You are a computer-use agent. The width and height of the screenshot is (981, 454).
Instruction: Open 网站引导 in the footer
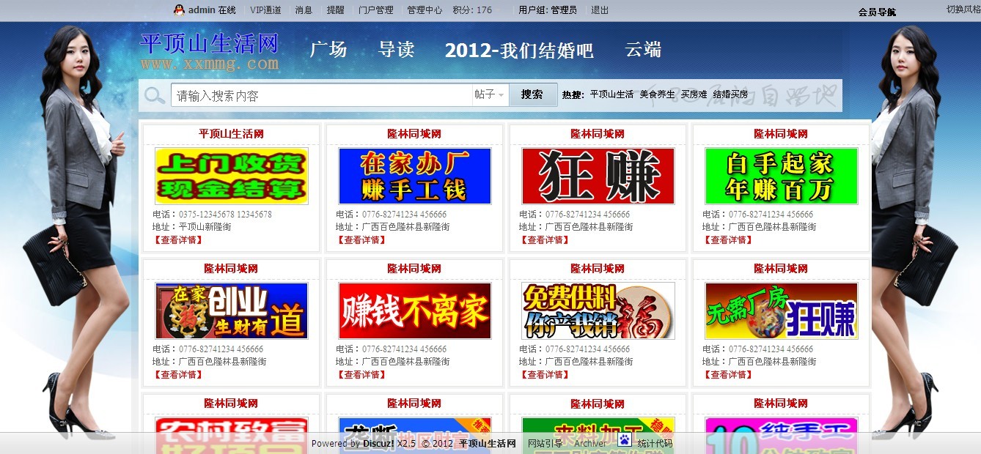click(x=545, y=444)
